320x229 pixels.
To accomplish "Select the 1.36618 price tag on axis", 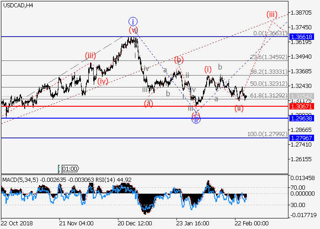I will (x=301, y=36).
